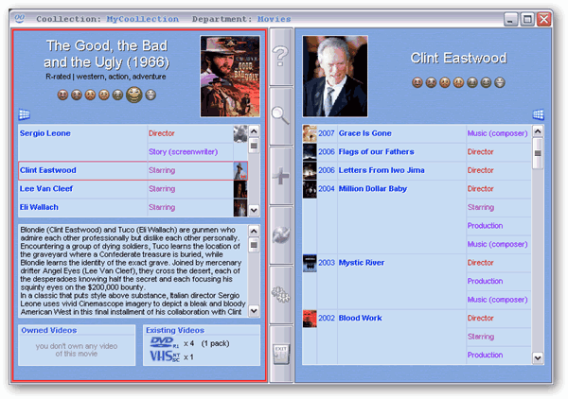The width and height of the screenshot is (568, 399).
Task: Rate Clint Eastwood with the last face
Action: [500, 83]
